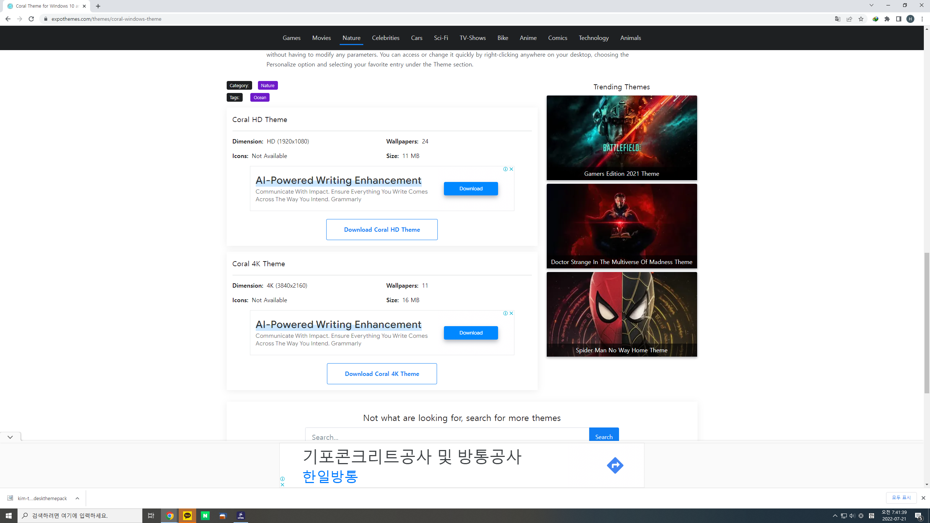Image resolution: width=930 pixels, height=523 pixels.
Task: Open the Comics category
Action: point(558,38)
